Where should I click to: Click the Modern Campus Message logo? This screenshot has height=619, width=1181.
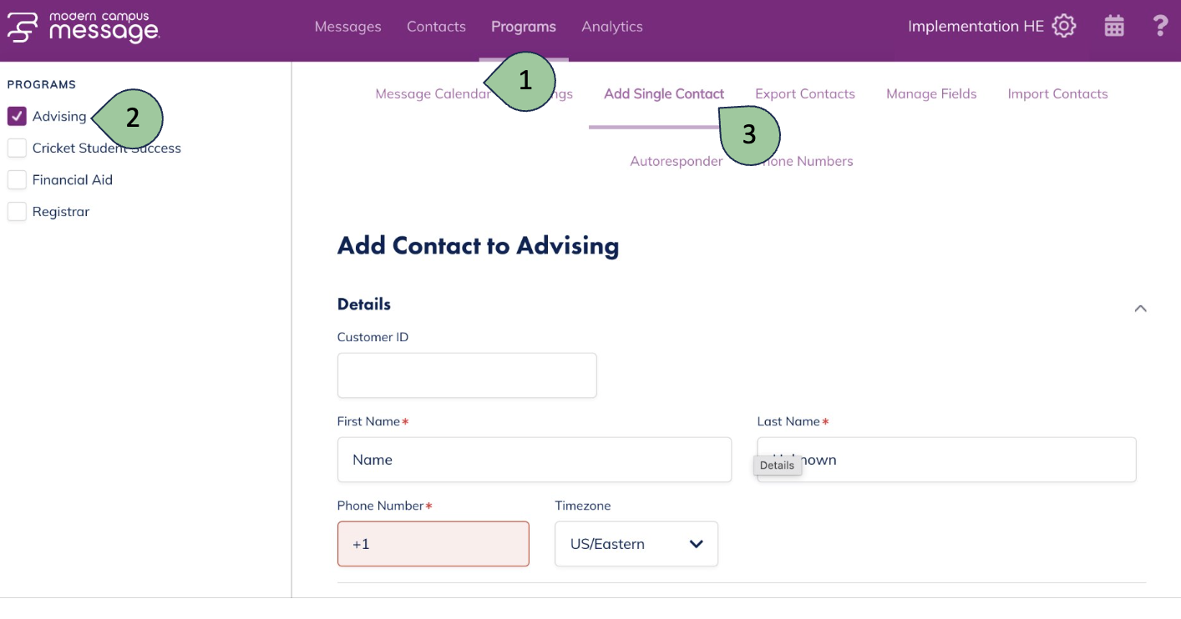(83, 27)
